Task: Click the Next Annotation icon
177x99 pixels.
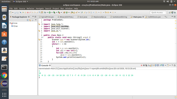Action: coord(96,12)
